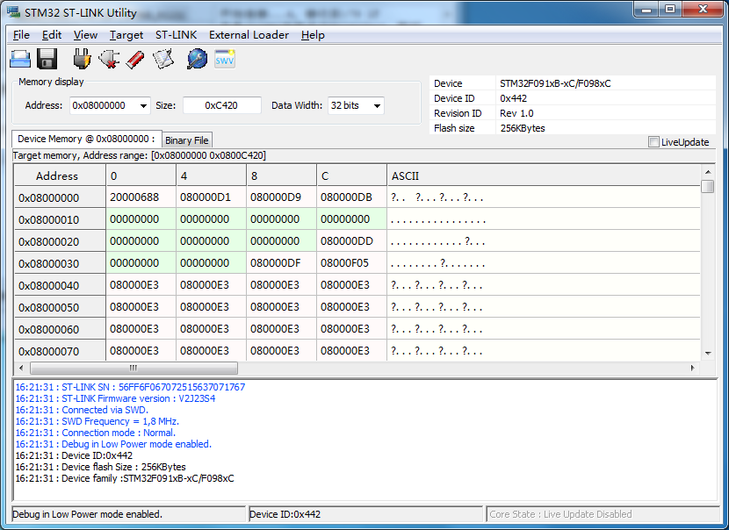
Task: Click the ST-LINK SN log line
Action: tap(130, 387)
